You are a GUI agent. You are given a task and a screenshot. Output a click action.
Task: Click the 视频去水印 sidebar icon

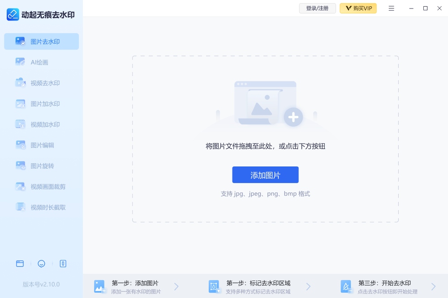(x=20, y=83)
